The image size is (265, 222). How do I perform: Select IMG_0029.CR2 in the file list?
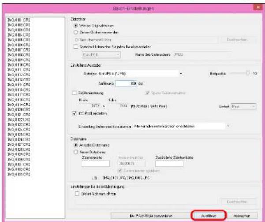coord(19,155)
